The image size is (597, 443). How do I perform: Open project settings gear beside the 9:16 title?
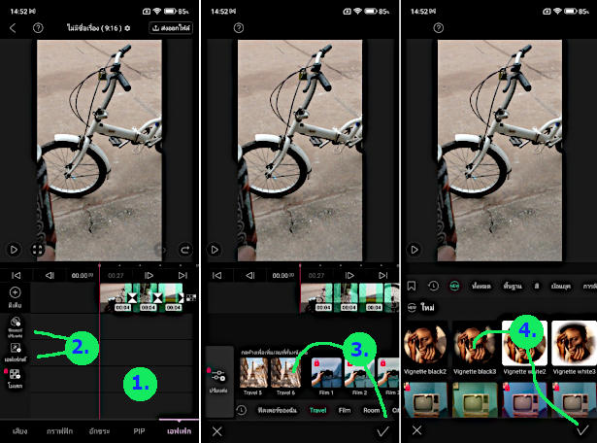127,28
